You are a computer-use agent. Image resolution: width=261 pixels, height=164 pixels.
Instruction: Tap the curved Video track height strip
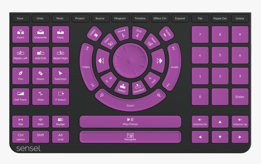pyautogui.click(x=87, y=67)
